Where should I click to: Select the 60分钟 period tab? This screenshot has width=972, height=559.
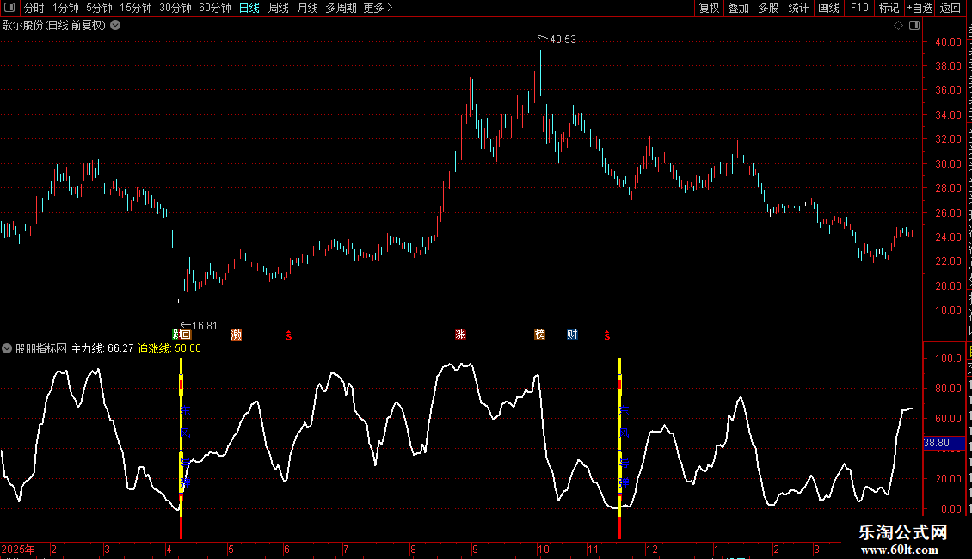click(x=214, y=8)
